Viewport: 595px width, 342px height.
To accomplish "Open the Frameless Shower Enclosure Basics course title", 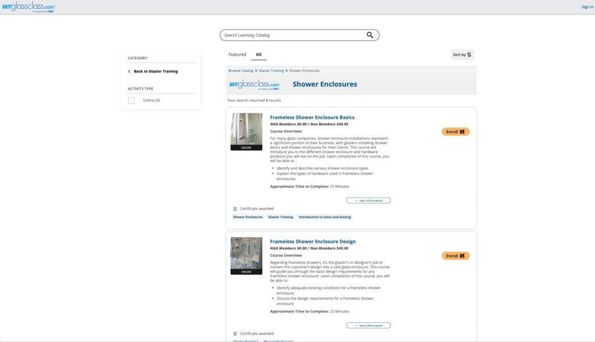I will (x=312, y=118).
